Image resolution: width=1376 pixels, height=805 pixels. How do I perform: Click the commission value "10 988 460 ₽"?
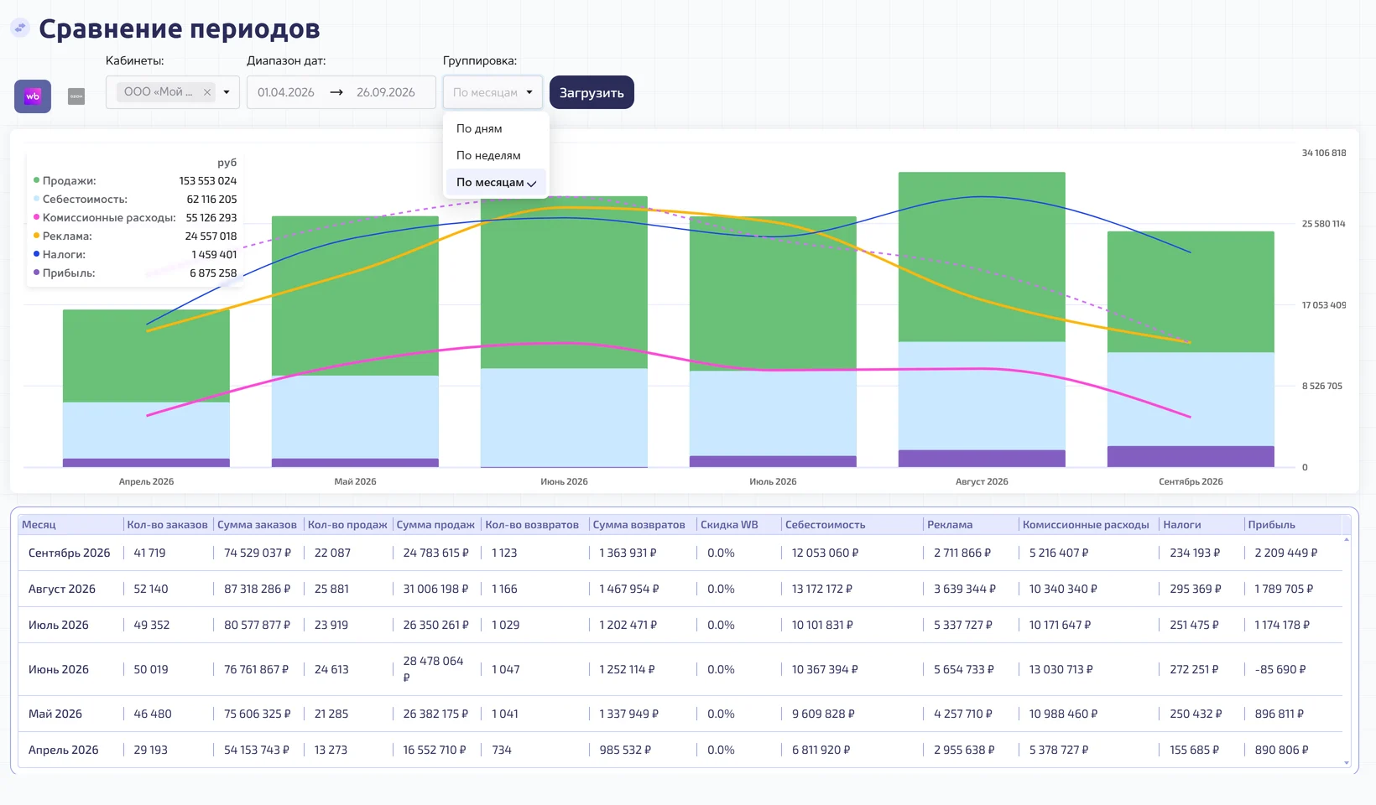(1063, 714)
